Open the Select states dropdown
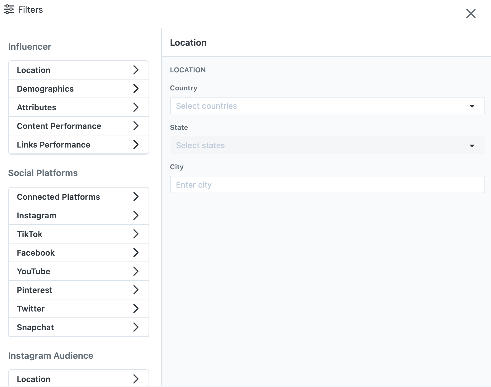The image size is (491, 387). tap(328, 145)
